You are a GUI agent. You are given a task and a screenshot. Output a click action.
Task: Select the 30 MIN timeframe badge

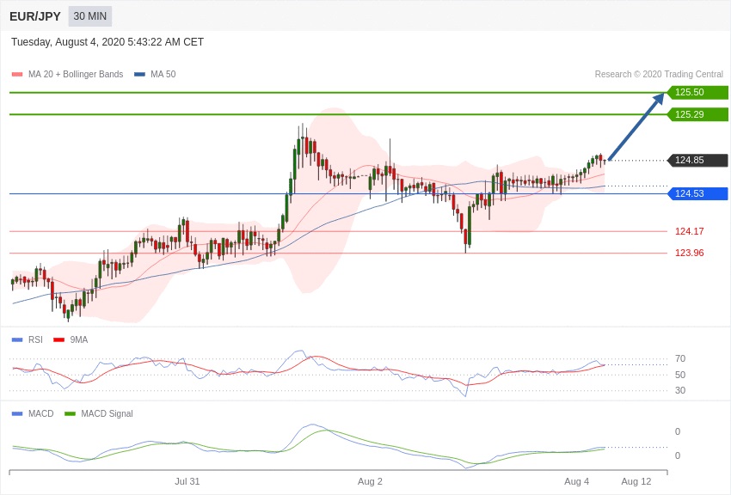tap(90, 16)
